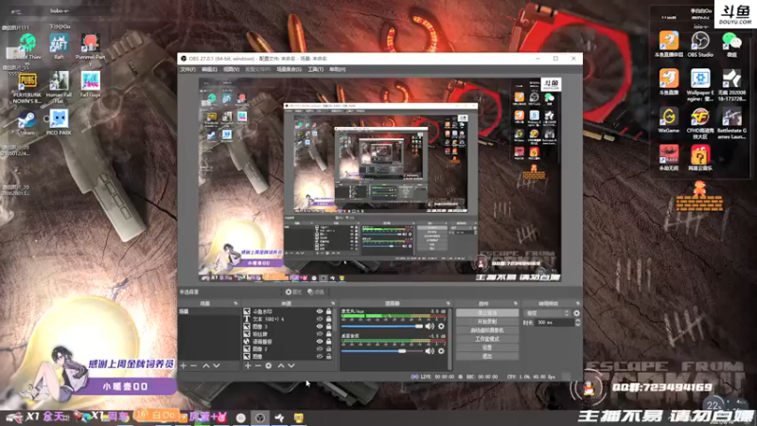Click the 启动虚拟摄像机 virtual camera button
757x426 pixels.
[486, 330]
